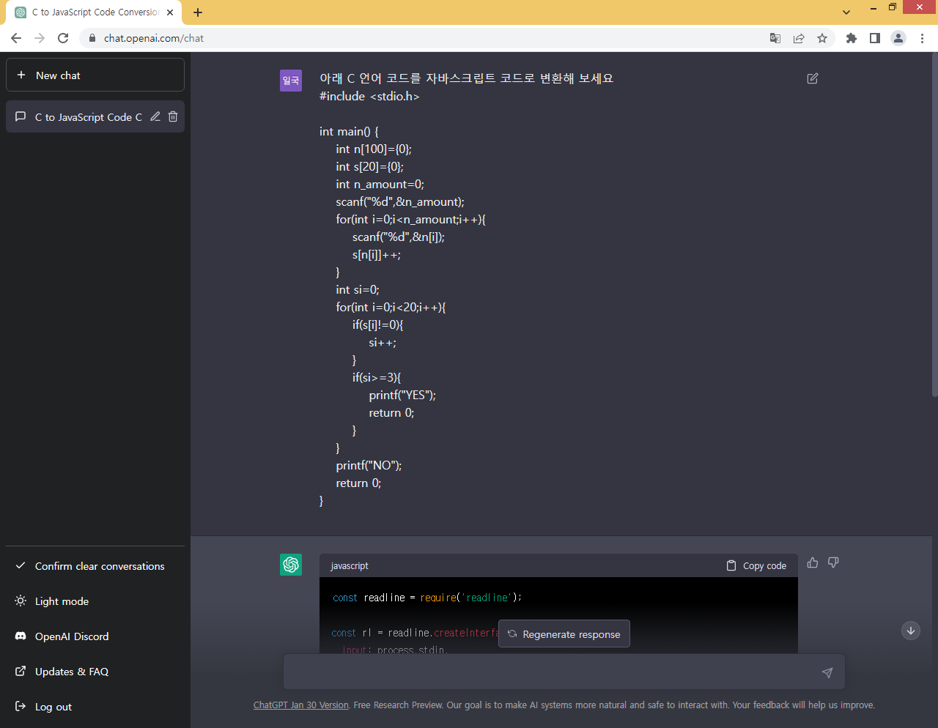Screen dimensions: 938x728
Task: Click the line 'printf("NO");'
Action: [369, 465]
